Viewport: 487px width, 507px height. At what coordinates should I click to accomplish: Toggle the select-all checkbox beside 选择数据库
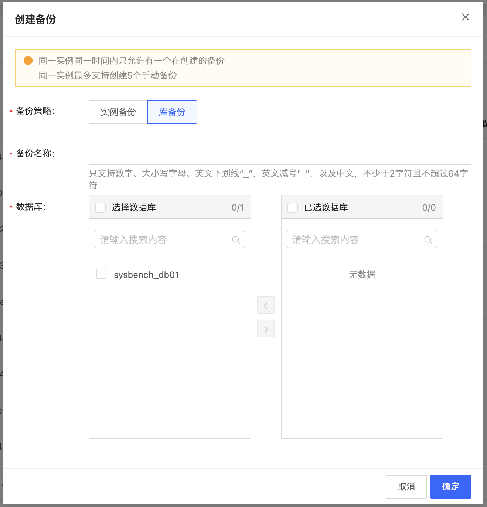pos(100,207)
